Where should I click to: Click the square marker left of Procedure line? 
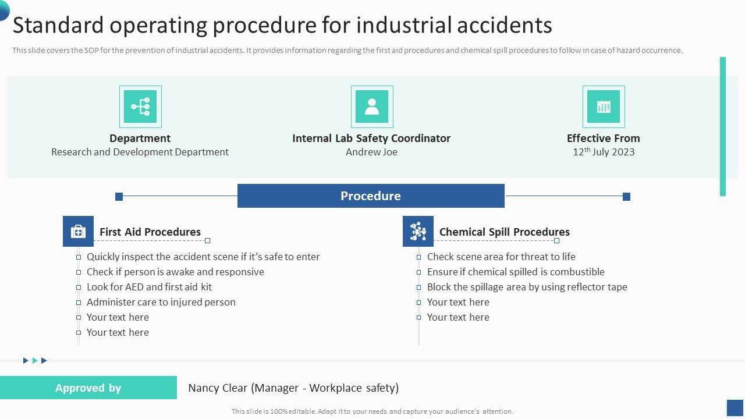click(119, 197)
